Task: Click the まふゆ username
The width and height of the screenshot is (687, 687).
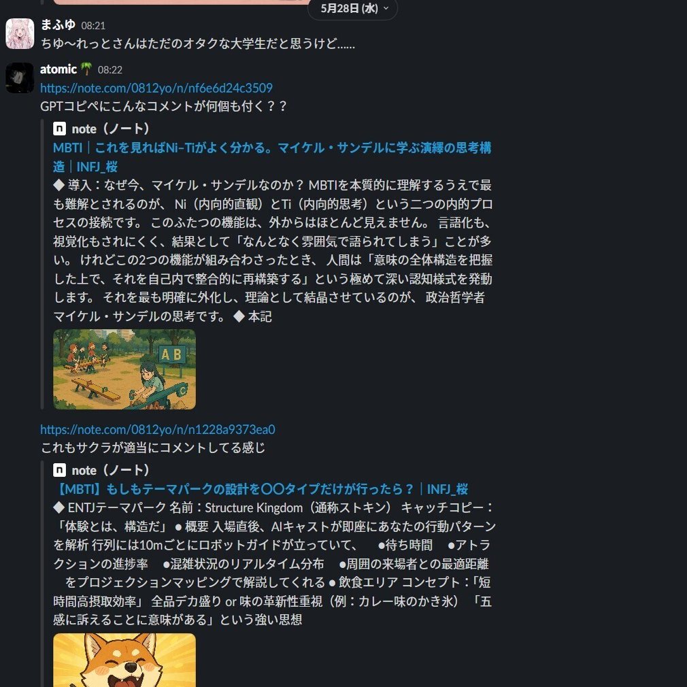Action: point(58,24)
